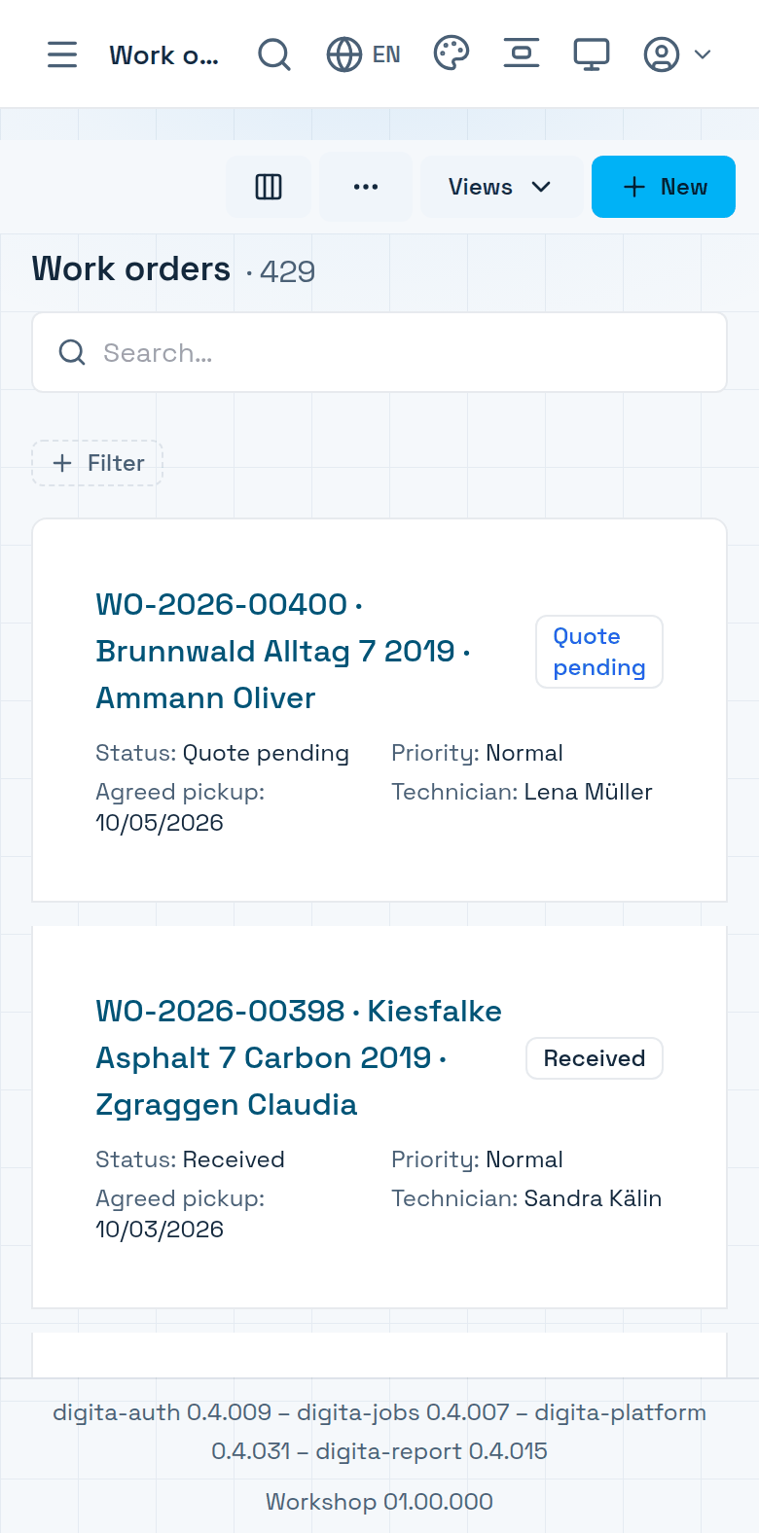The image size is (759, 1533).
Task: Open the EN language selector
Action: (364, 54)
